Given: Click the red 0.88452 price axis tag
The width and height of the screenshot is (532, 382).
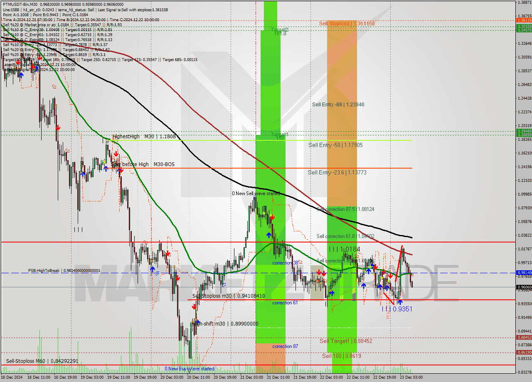Looking at the screenshot, I should click(x=524, y=337).
